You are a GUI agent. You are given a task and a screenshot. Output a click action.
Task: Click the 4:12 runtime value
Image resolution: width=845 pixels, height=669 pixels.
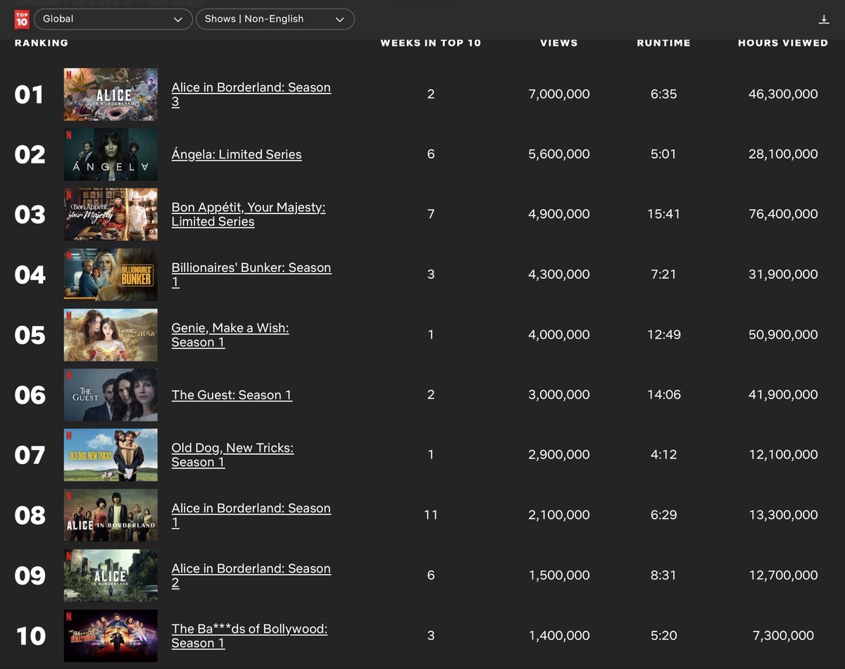click(663, 455)
